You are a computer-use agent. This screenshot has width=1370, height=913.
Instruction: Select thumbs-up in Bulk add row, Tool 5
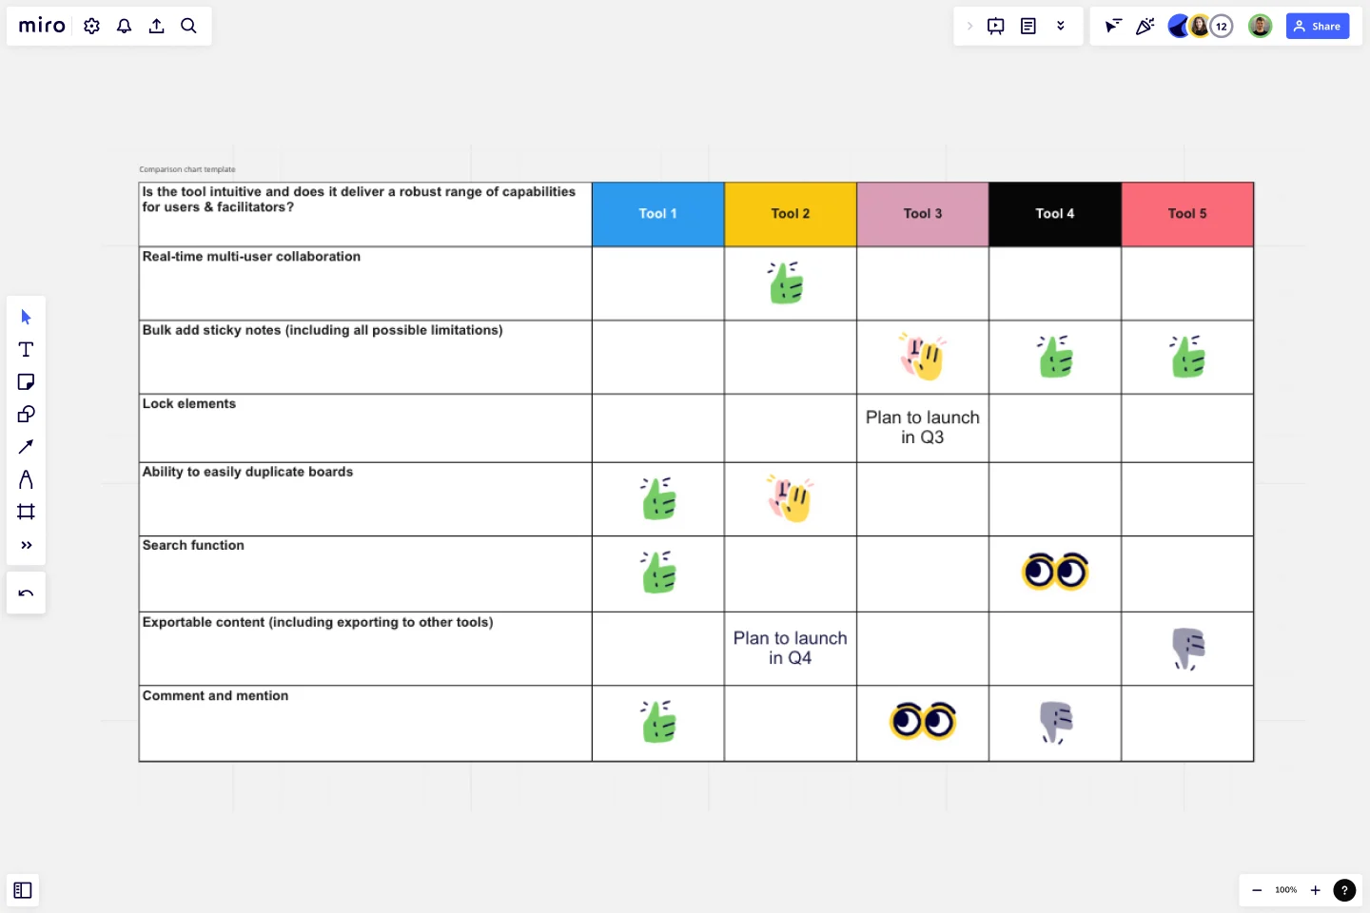(x=1187, y=357)
